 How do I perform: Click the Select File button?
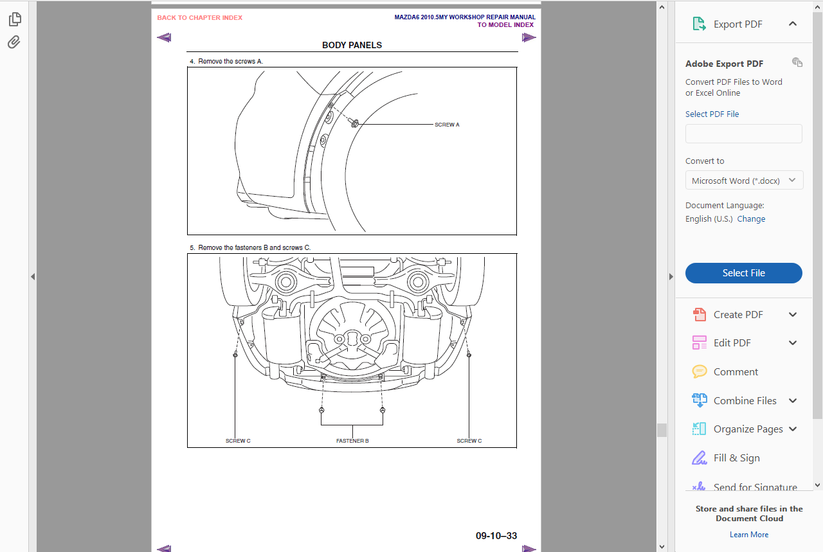tap(743, 273)
